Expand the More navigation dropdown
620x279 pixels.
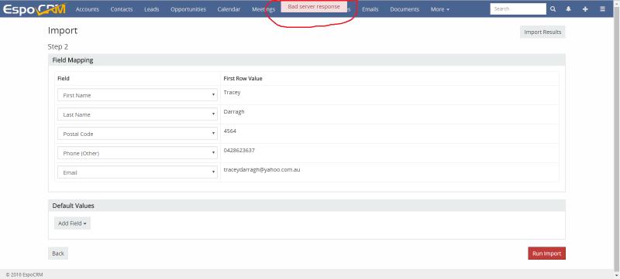(439, 9)
